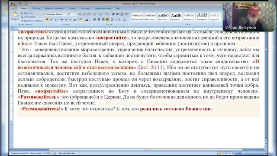Apply the Подзаголовок style

(x=215, y=17)
